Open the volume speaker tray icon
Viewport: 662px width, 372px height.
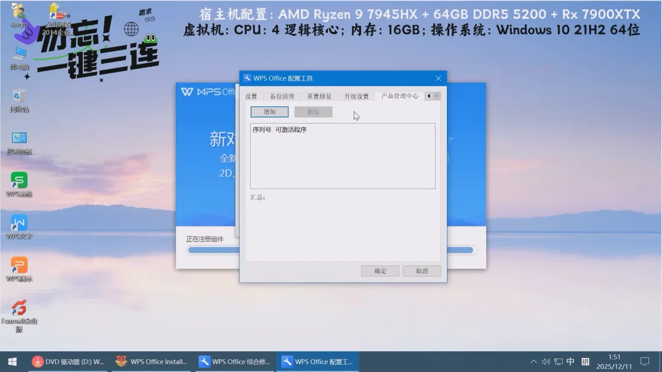(546, 362)
